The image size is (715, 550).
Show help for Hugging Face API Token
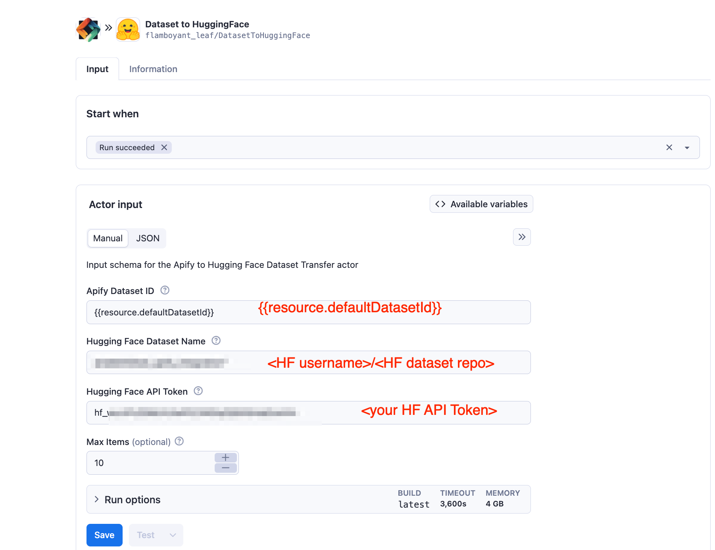pyautogui.click(x=198, y=391)
